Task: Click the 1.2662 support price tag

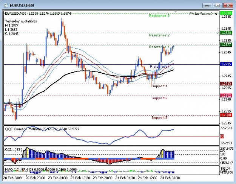Action: (226, 96)
